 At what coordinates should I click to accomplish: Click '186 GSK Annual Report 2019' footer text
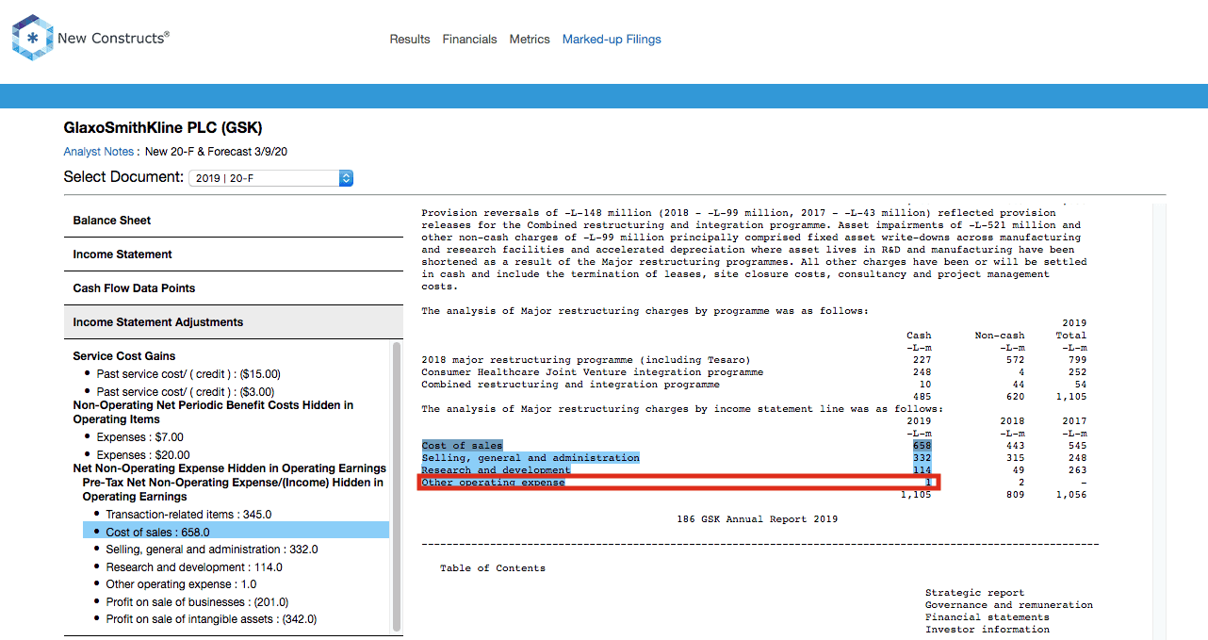[757, 519]
